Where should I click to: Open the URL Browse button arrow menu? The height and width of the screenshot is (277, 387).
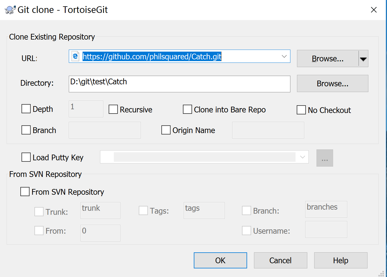point(363,59)
